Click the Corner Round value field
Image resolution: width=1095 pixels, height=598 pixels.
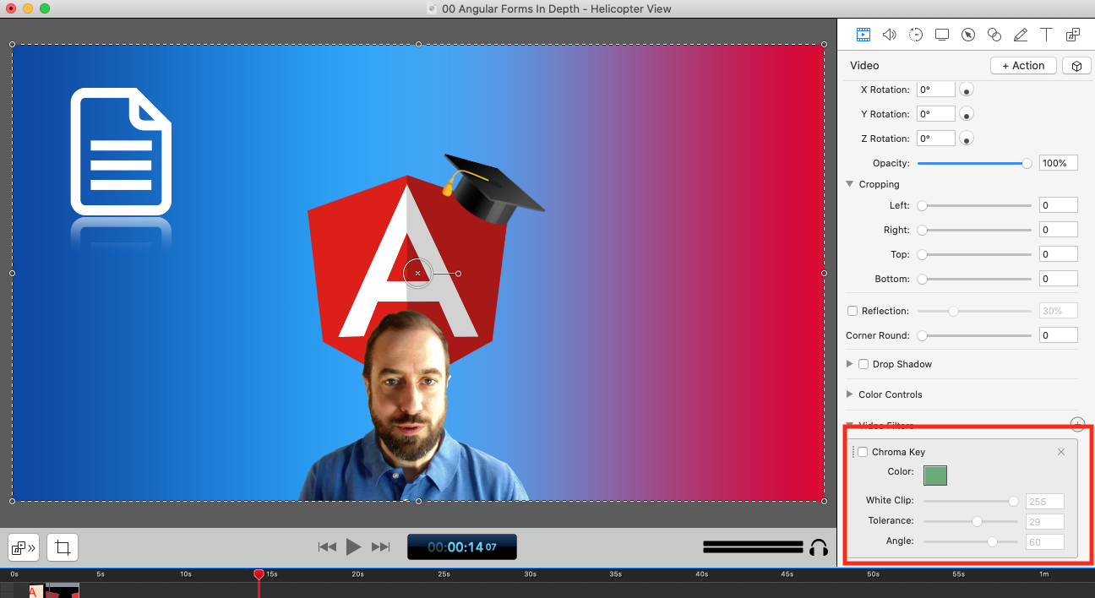[1059, 335]
